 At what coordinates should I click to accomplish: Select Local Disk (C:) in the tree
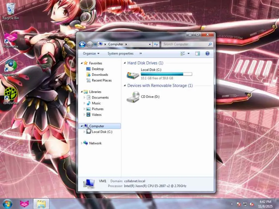pyautogui.click(x=102, y=132)
